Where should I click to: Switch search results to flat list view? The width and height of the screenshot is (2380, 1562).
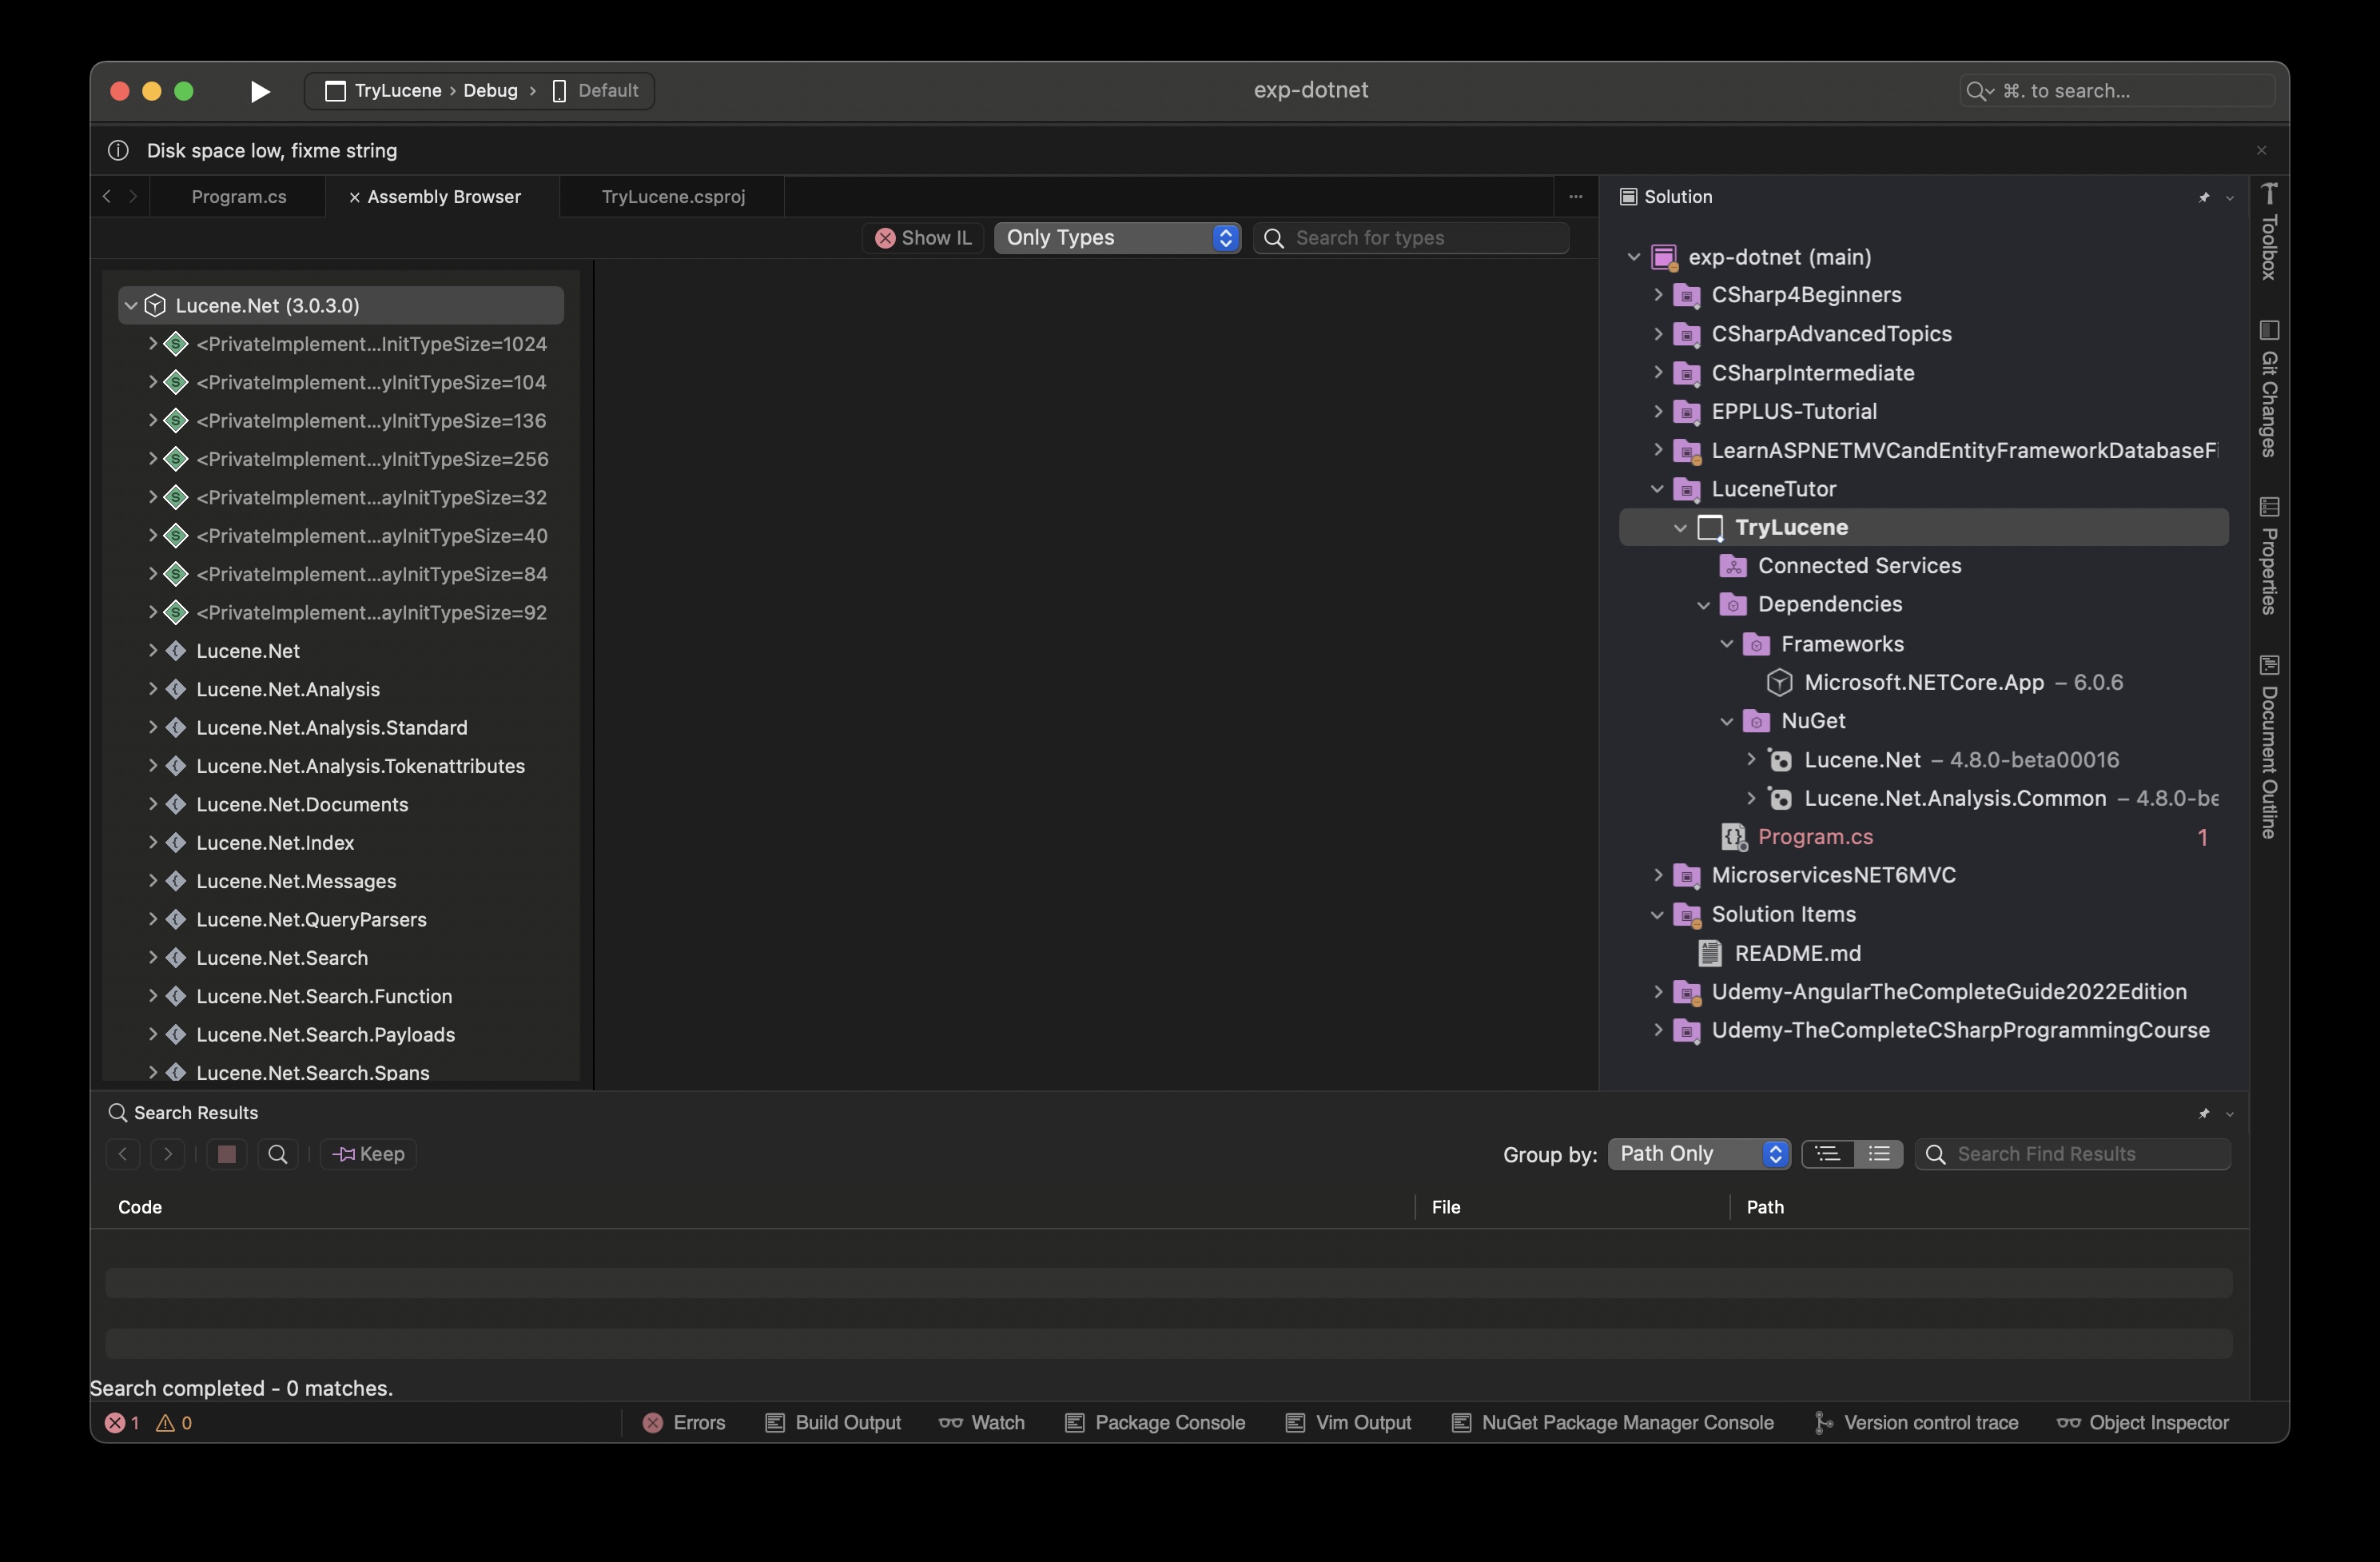(x=1878, y=1154)
